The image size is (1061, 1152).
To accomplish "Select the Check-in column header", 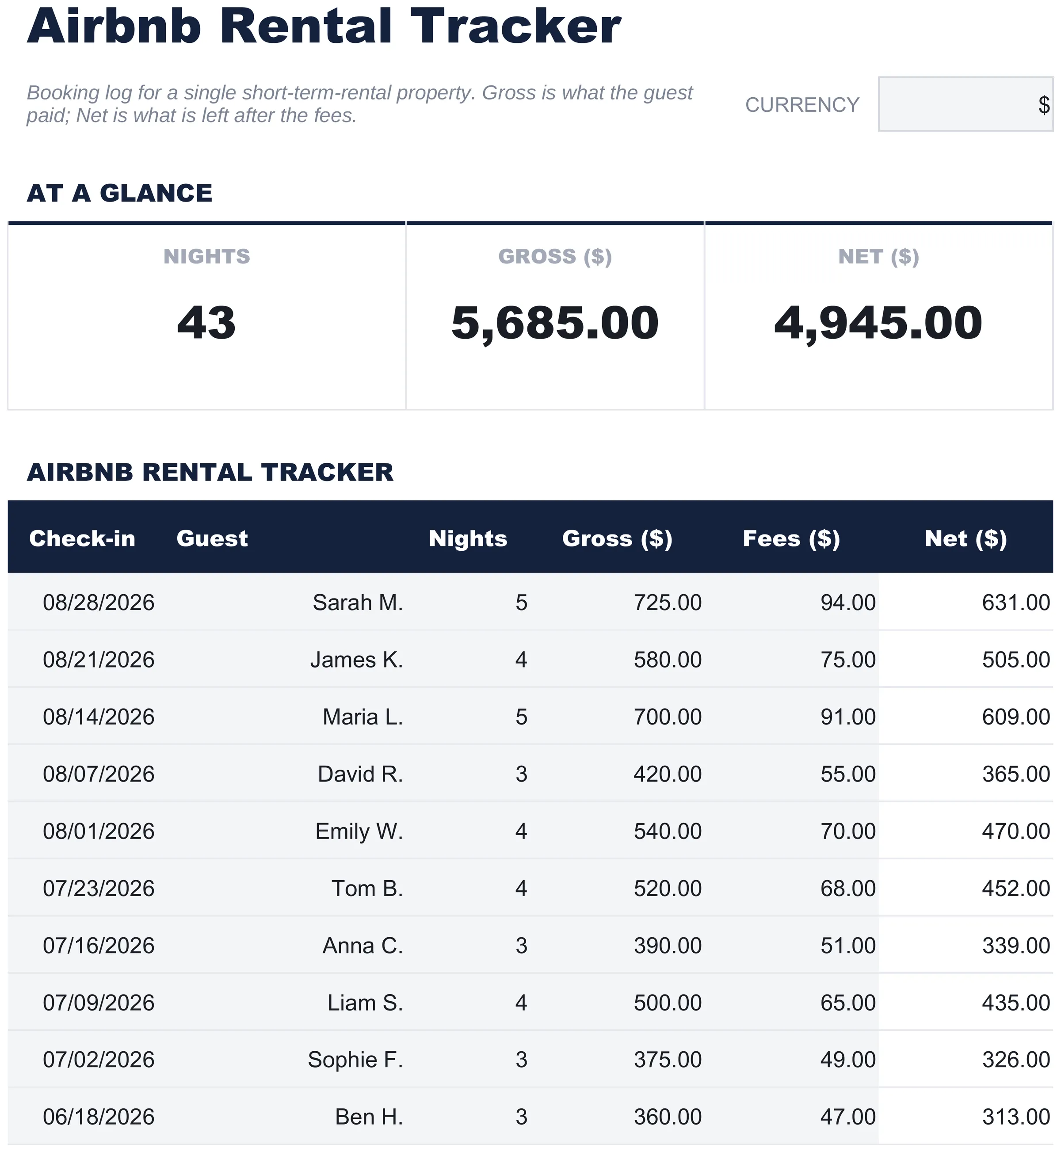I will (82, 538).
